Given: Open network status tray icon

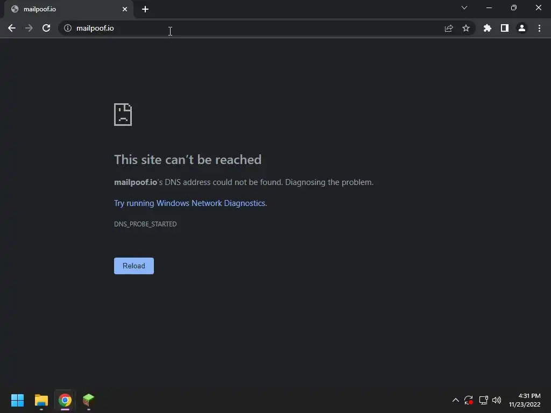Looking at the screenshot, I should (484, 400).
